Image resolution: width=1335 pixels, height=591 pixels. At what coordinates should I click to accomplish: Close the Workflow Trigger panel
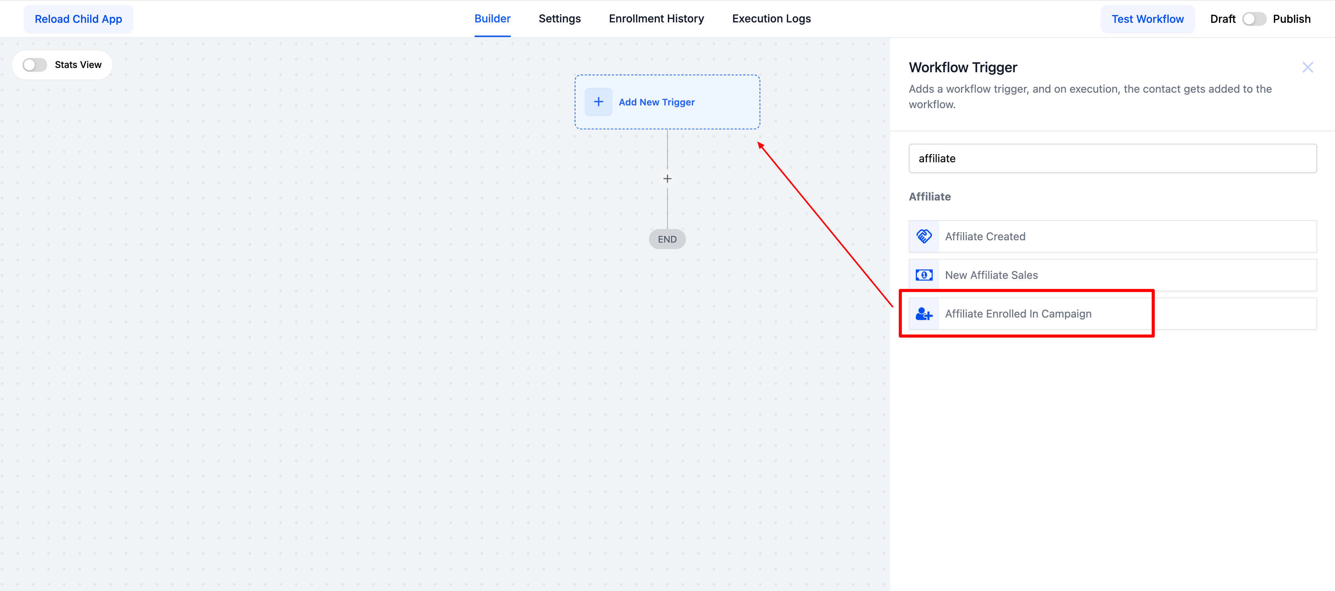[x=1307, y=67]
